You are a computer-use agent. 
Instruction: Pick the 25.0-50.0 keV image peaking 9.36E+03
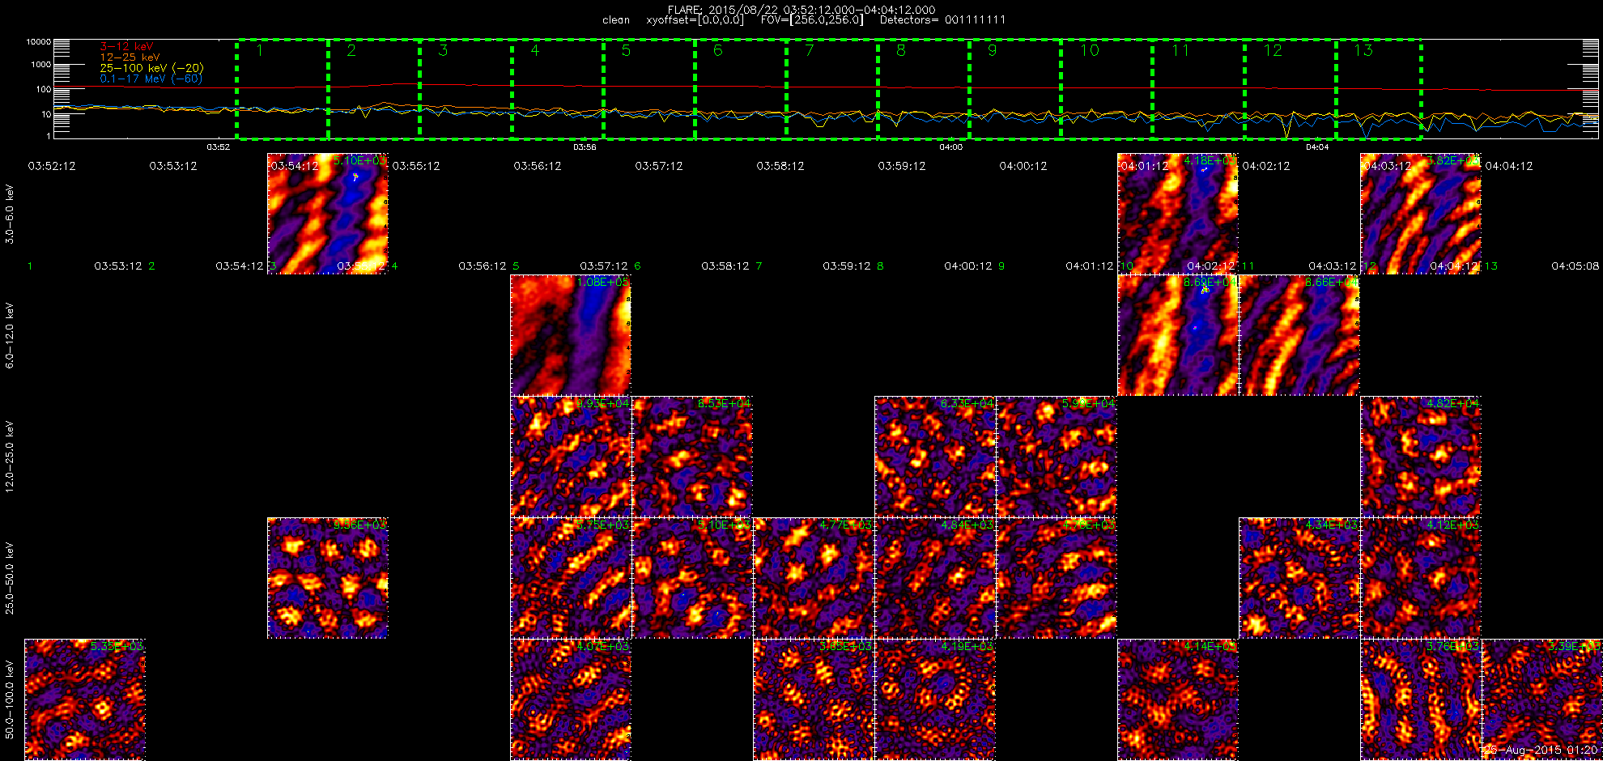point(328,578)
